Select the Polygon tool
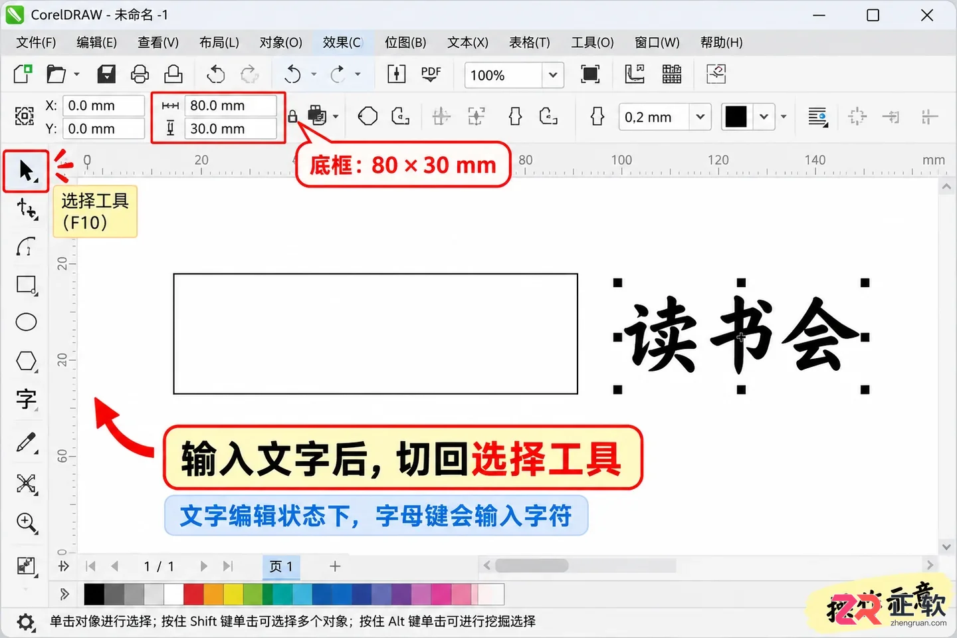 click(26, 361)
